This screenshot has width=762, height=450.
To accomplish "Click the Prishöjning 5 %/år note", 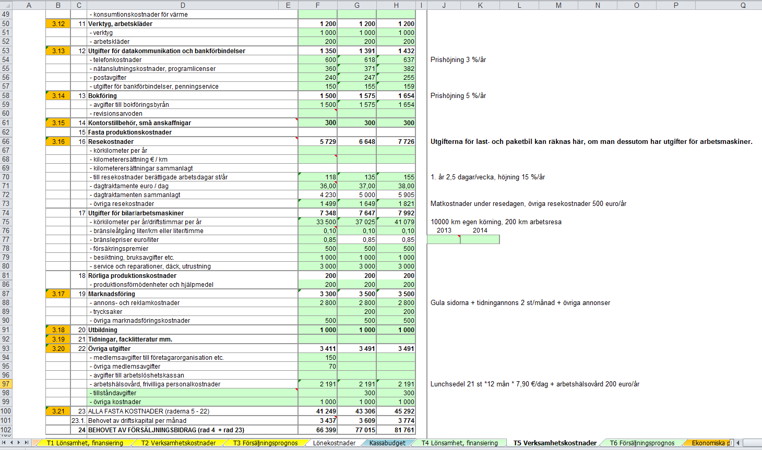I will pyautogui.click(x=458, y=95).
